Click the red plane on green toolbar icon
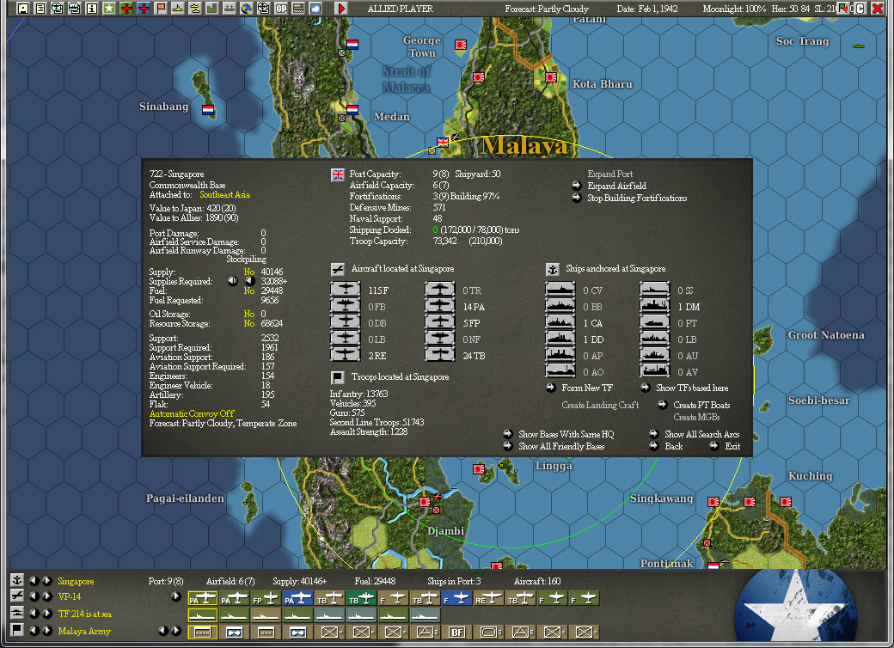The height and width of the screenshot is (648, 894). pyautogui.click(x=126, y=8)
